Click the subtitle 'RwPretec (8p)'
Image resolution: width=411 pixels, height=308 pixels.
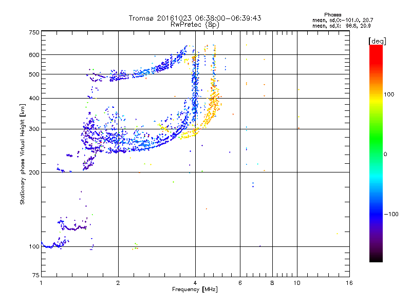[195, 25]
